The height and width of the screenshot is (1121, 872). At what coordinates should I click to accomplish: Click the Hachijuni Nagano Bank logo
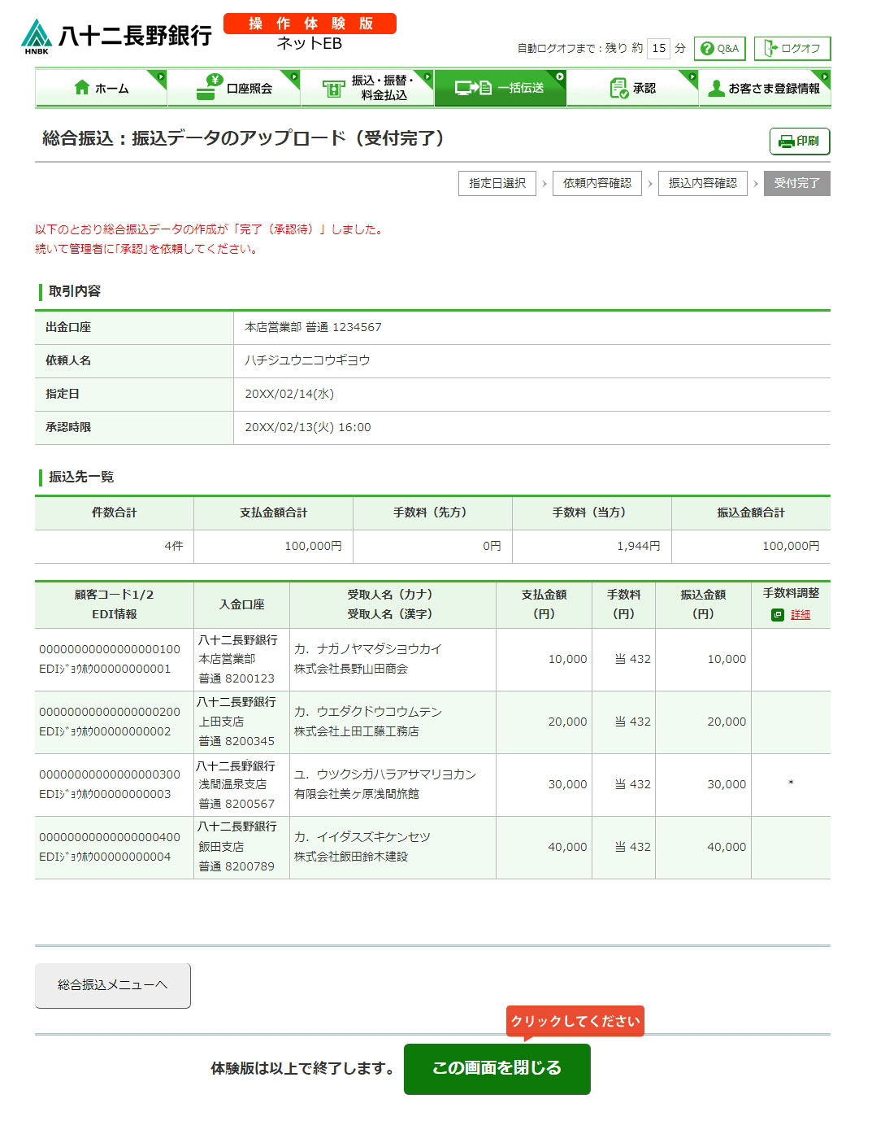click(116, 36)
